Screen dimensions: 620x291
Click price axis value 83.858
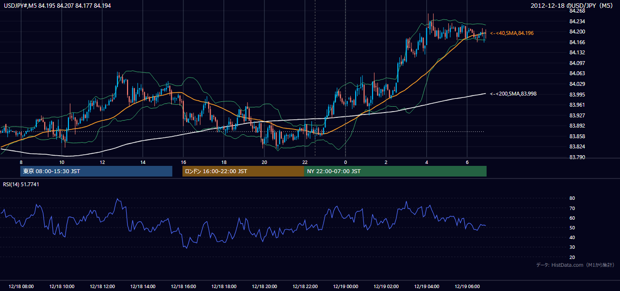(577, 136)
